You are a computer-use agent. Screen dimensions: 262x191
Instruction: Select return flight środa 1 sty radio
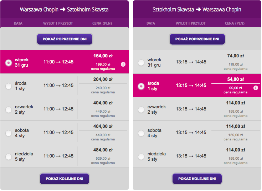click(x=141, y=86)
